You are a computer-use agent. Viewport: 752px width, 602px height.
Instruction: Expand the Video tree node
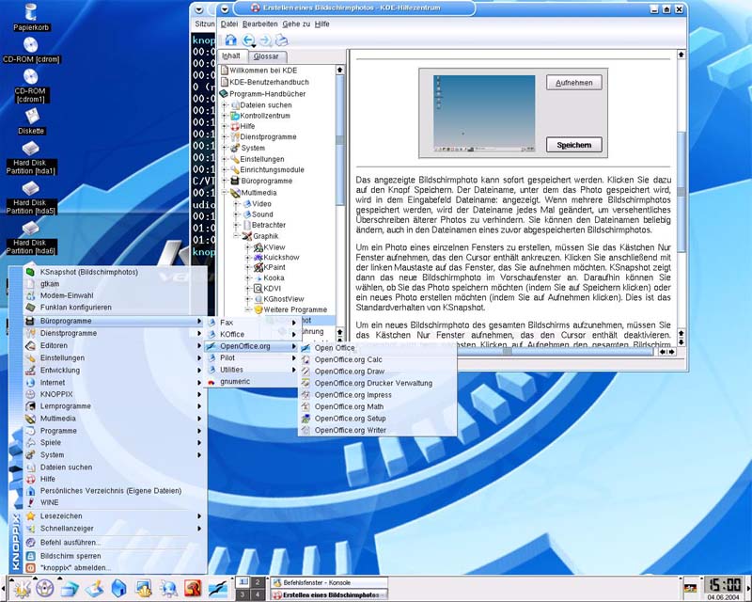[x=237, y=203]
